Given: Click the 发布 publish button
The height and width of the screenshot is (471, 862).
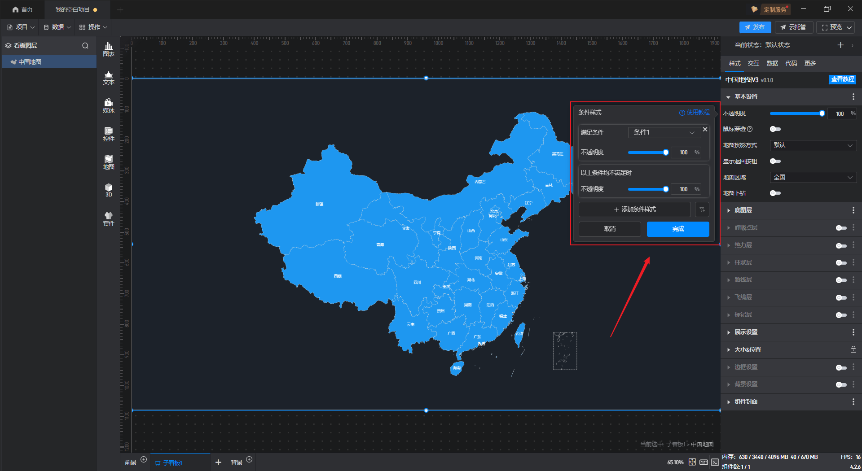Looking at the screenshot, I should pos(755,27).
